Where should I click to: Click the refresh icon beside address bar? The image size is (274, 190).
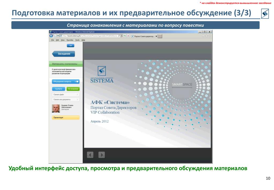pyautogui.click(x=125, y=36)
